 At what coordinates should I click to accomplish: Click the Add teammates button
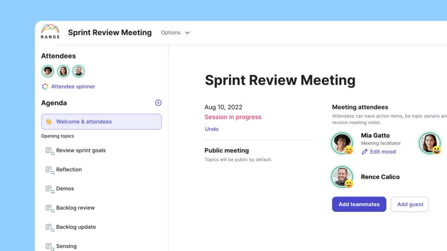point(359,204)
